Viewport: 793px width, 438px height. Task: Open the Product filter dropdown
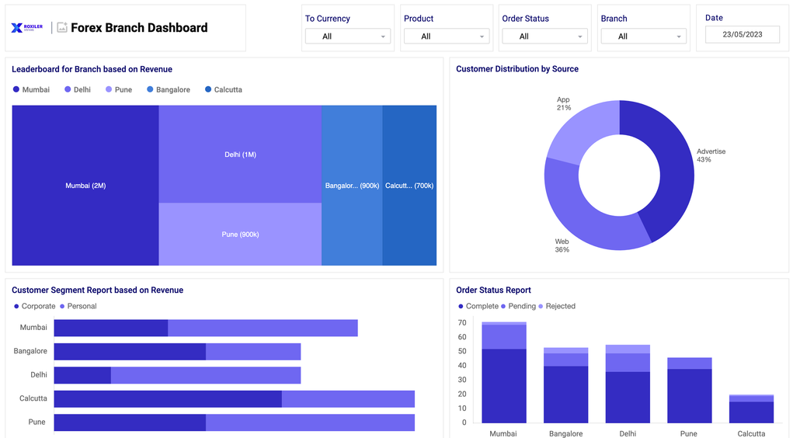(x=446, y=36)
